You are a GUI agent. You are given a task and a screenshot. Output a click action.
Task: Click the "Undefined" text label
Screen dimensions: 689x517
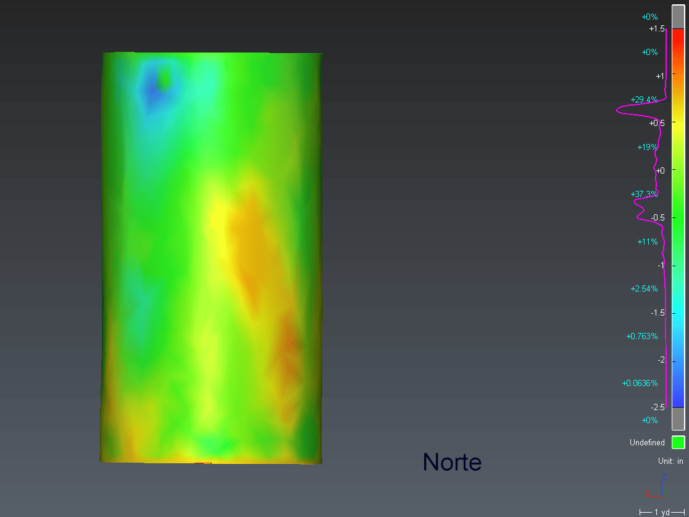click(647, 443)
